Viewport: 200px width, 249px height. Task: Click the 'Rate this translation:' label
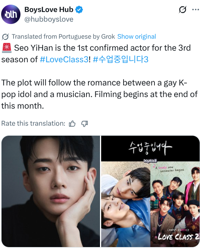33,123
